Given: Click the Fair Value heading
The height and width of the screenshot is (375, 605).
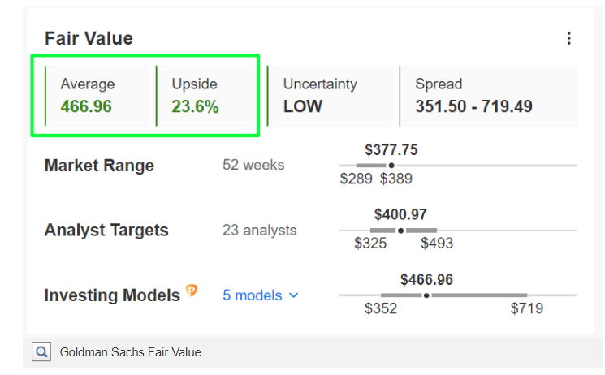Looking at the screenshot, I should [89, 38].
